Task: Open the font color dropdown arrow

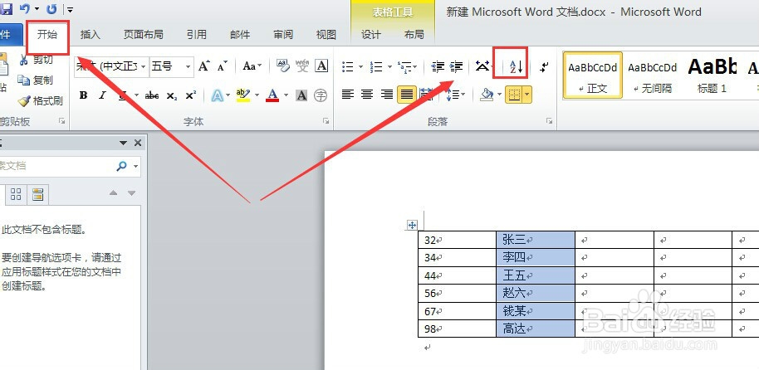Action: (x=286, y=95)
